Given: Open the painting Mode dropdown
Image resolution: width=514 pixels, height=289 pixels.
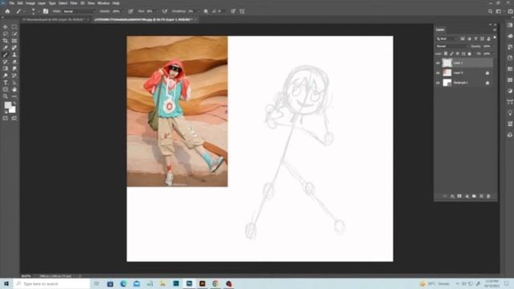Looking at the screenshot, I should click(79, 11).
